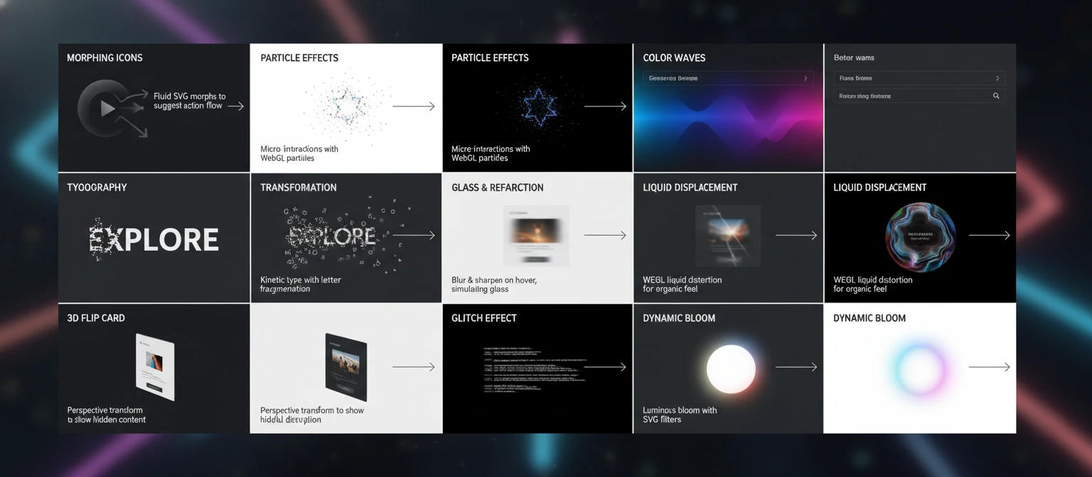Click the arrow next to the star particle animation
Image resolution: width=1092 pixels, height=477 pixels.
point(606,107)
